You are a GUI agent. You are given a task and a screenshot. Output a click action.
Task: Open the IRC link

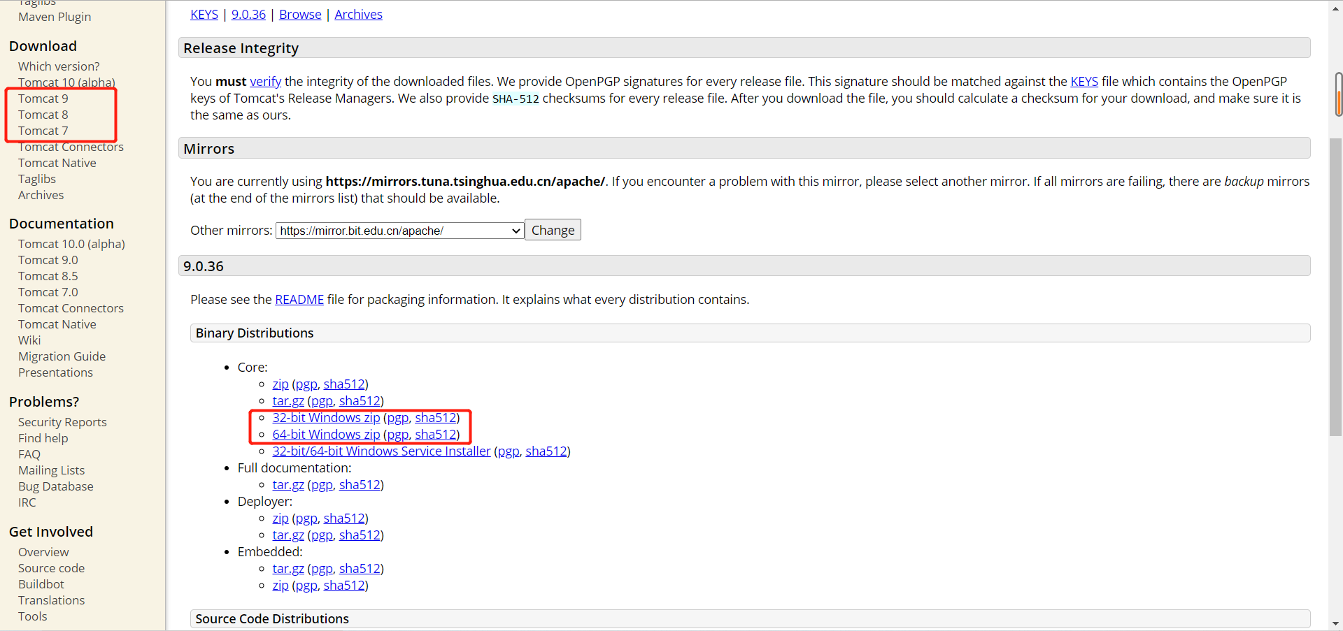[x=27, y=502]
